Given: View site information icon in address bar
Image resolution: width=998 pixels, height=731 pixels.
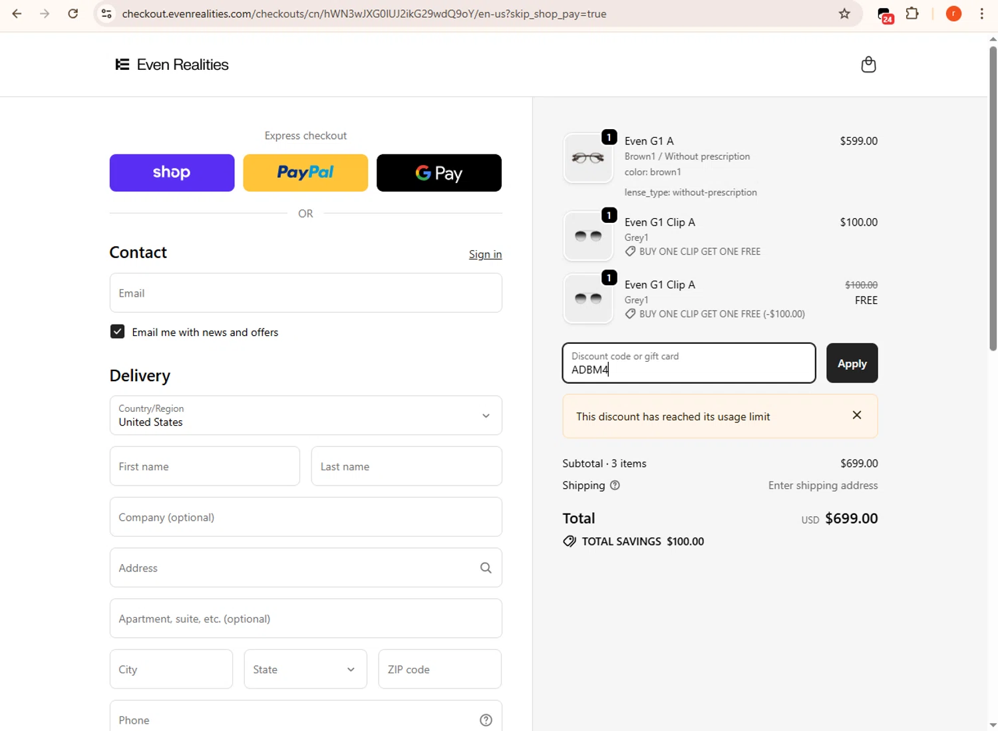Looking at the screenshot, I should pos(106,13).
